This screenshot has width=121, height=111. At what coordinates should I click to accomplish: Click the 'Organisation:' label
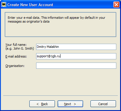coord(15,66)
